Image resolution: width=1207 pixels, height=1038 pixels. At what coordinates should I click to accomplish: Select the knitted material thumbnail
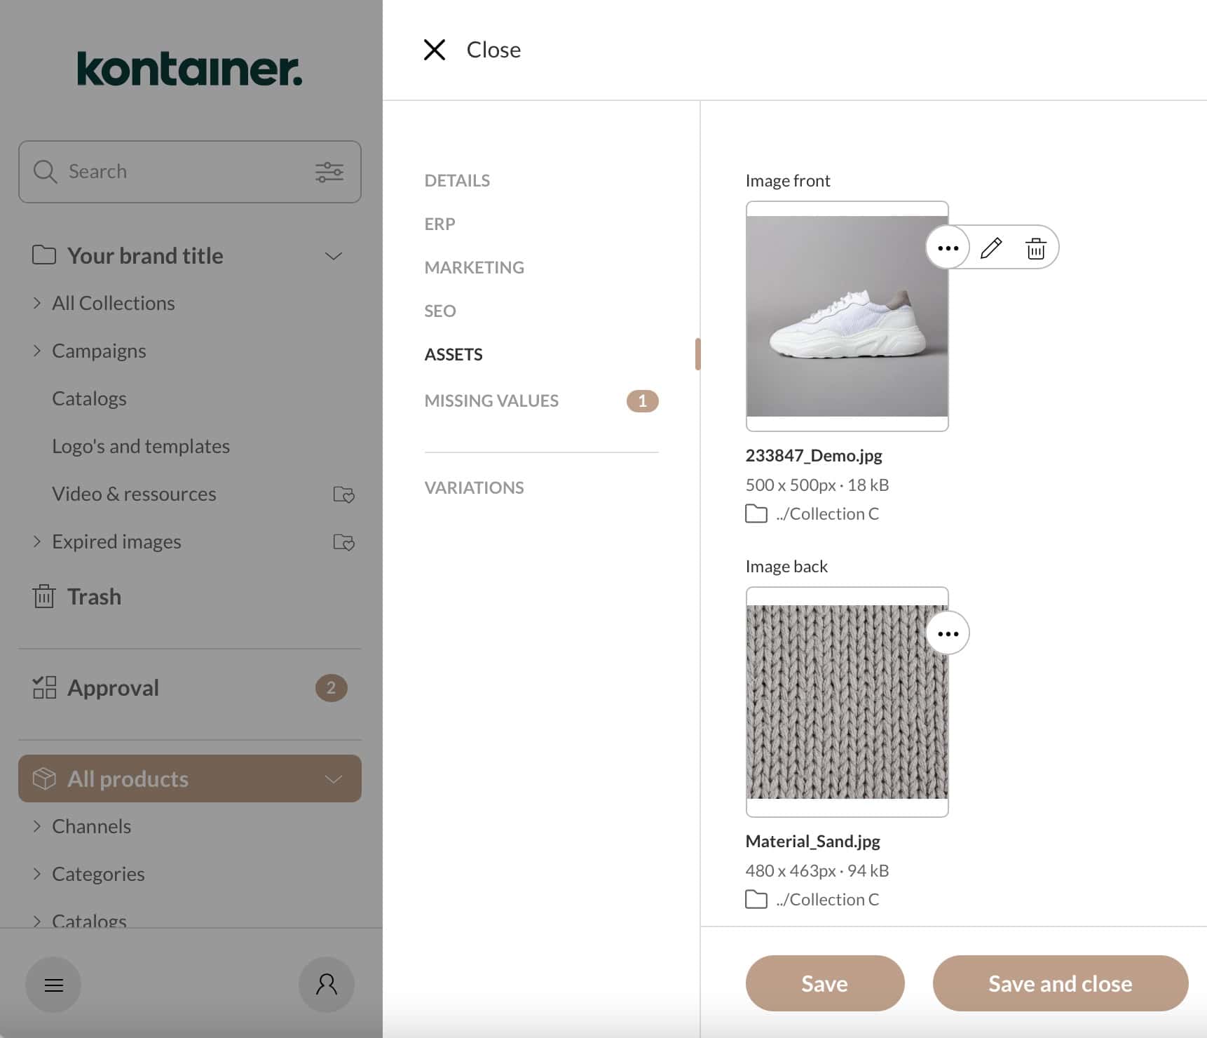pyautogui.click(x=847, y=702)
